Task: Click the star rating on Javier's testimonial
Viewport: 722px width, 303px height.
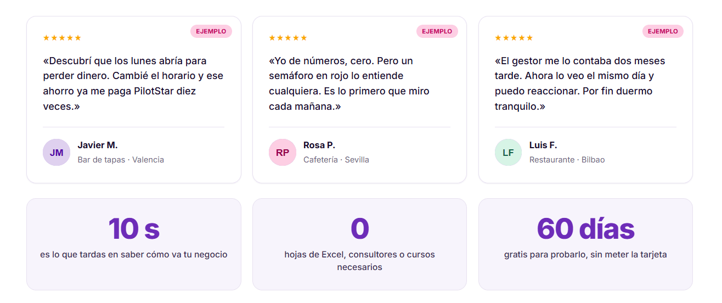Action: [x=62, y=38]
